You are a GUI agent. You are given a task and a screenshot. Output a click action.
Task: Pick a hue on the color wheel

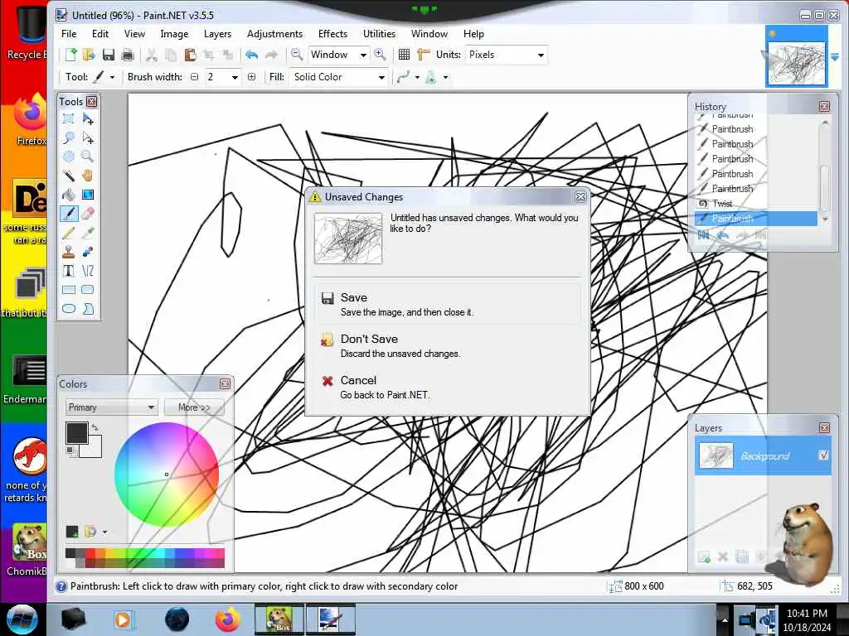(167, 475)
